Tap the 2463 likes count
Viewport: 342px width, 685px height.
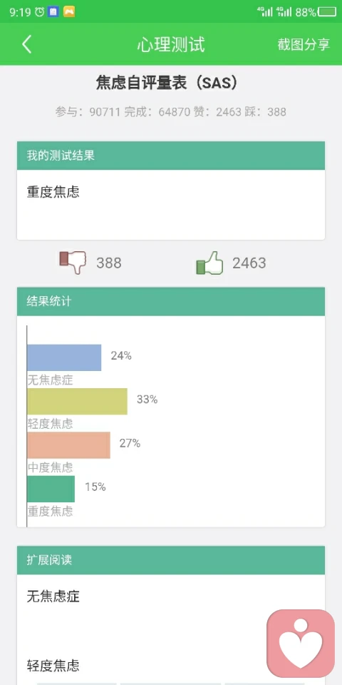tap(249, 263)
